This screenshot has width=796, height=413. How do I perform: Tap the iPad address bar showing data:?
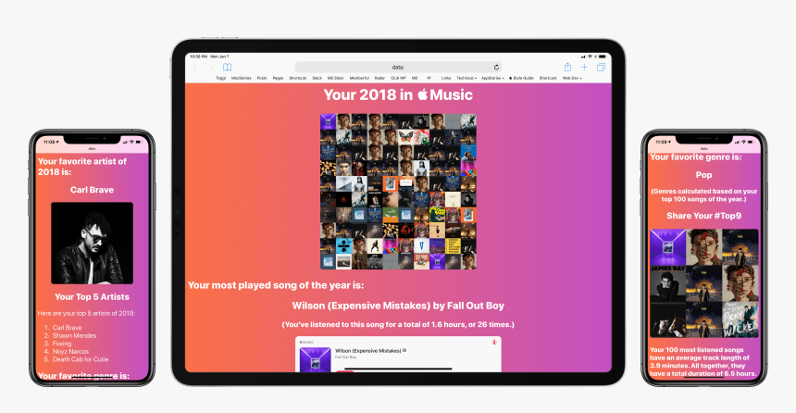coord(398,67)
